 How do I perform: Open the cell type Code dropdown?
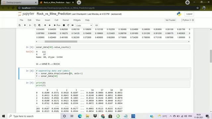[84, 25]
